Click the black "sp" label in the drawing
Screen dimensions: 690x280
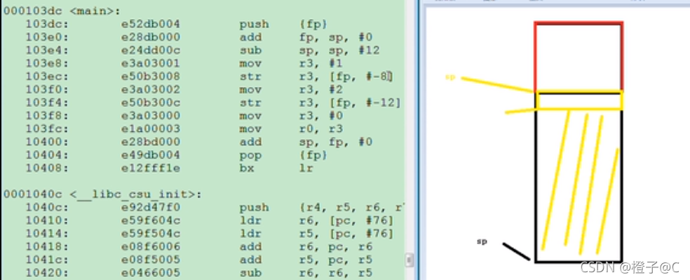coord(482,241)
